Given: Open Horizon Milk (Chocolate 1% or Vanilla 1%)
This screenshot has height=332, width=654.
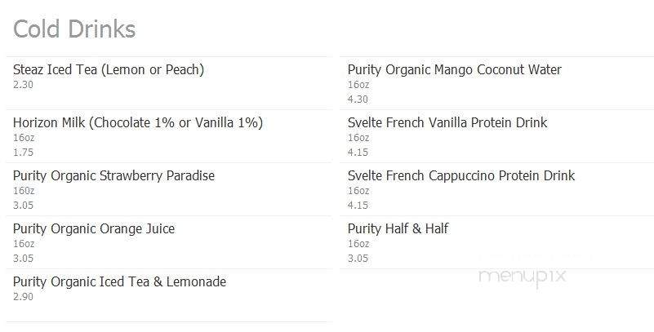Looking at the screenshot, I should [x=138, y=122].
